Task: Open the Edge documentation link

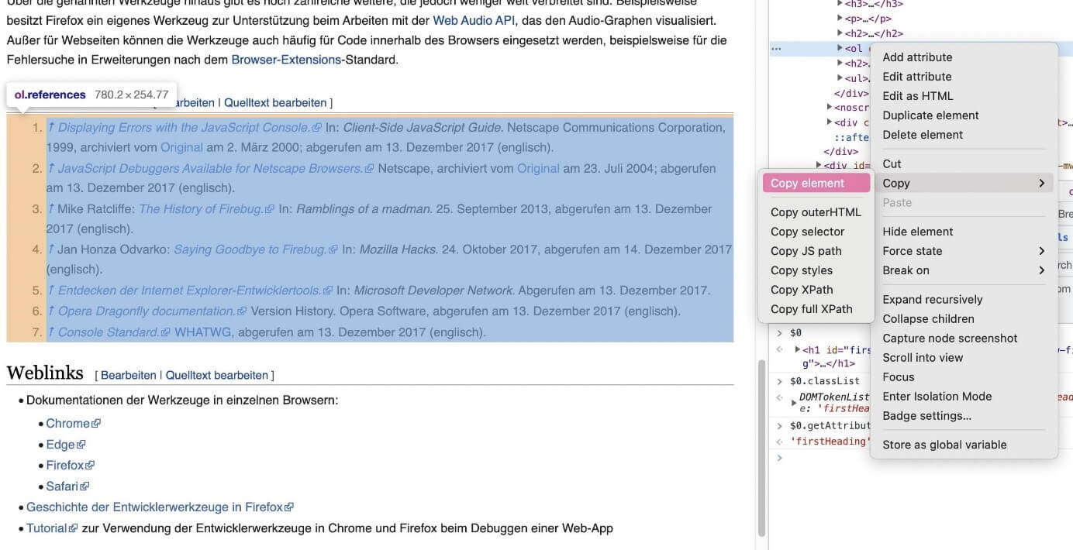Action: [x=65, y=445]
